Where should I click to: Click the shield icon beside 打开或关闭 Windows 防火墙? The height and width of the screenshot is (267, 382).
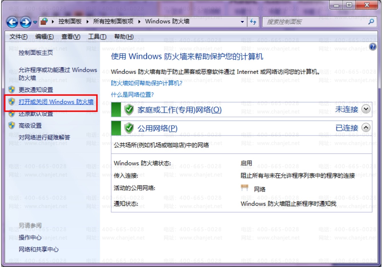click(x=11, y=102)
